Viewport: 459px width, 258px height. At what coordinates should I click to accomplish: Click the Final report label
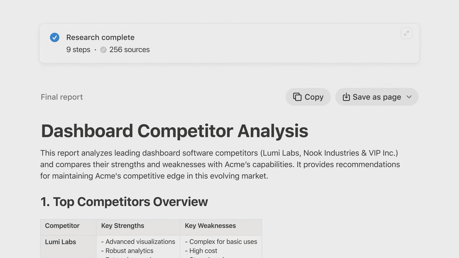click(62, 97)
